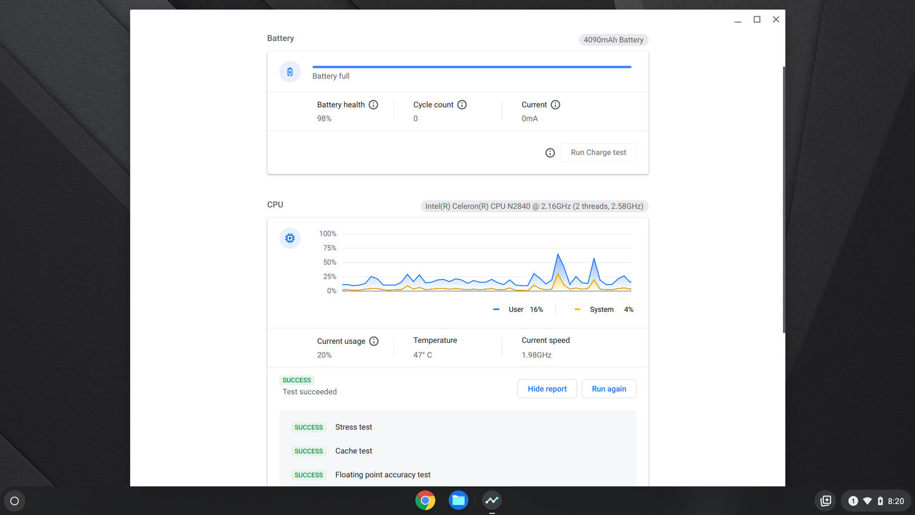This screenshot has width=915, height=515.
Task: Click the Intel Celeron CPU info chip
Action: click(534, 207)
